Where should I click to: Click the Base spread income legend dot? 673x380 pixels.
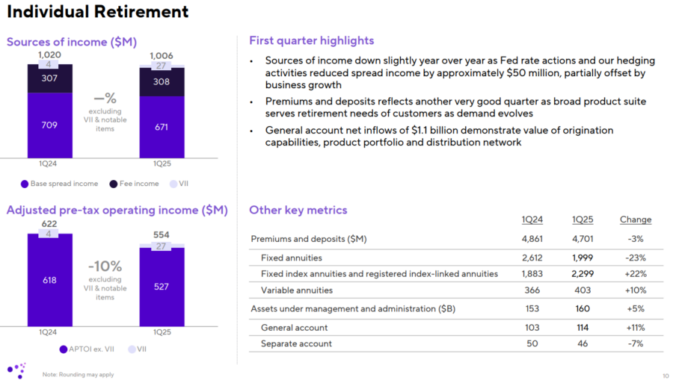[x=25, y=184]
